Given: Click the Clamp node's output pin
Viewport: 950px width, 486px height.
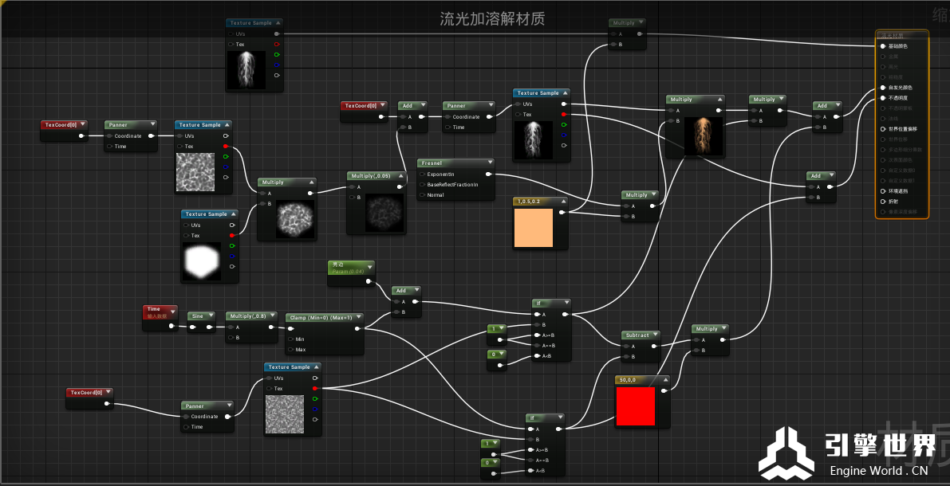Looking at the screenshot, I should [357, 328].
